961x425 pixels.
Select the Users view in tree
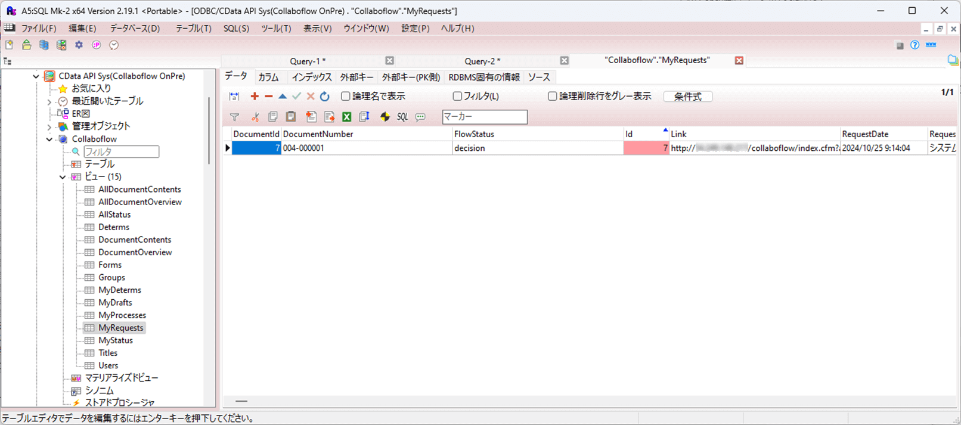point(108,366)
